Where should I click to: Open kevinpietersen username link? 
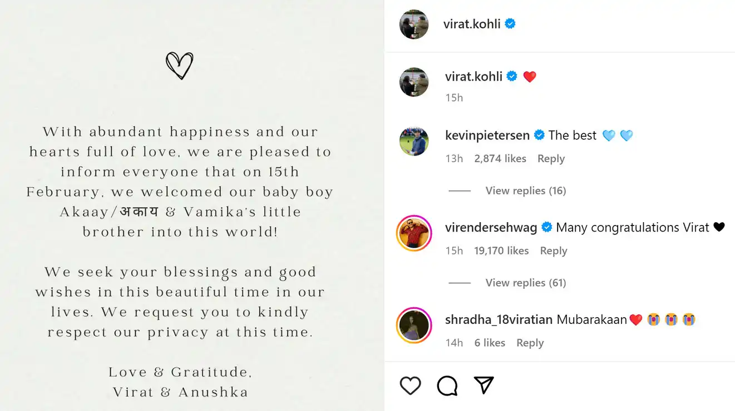click(x=488, y=135)
